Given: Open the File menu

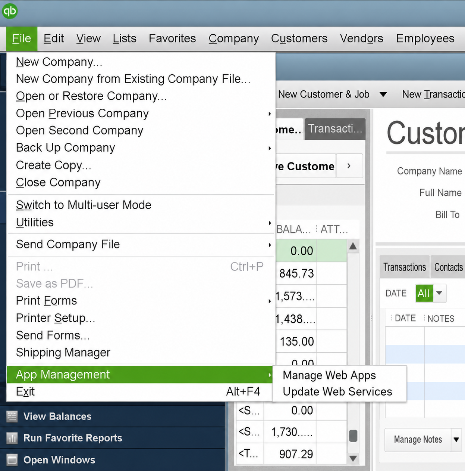Looking at the screenshot, I should tap(22, 38).
